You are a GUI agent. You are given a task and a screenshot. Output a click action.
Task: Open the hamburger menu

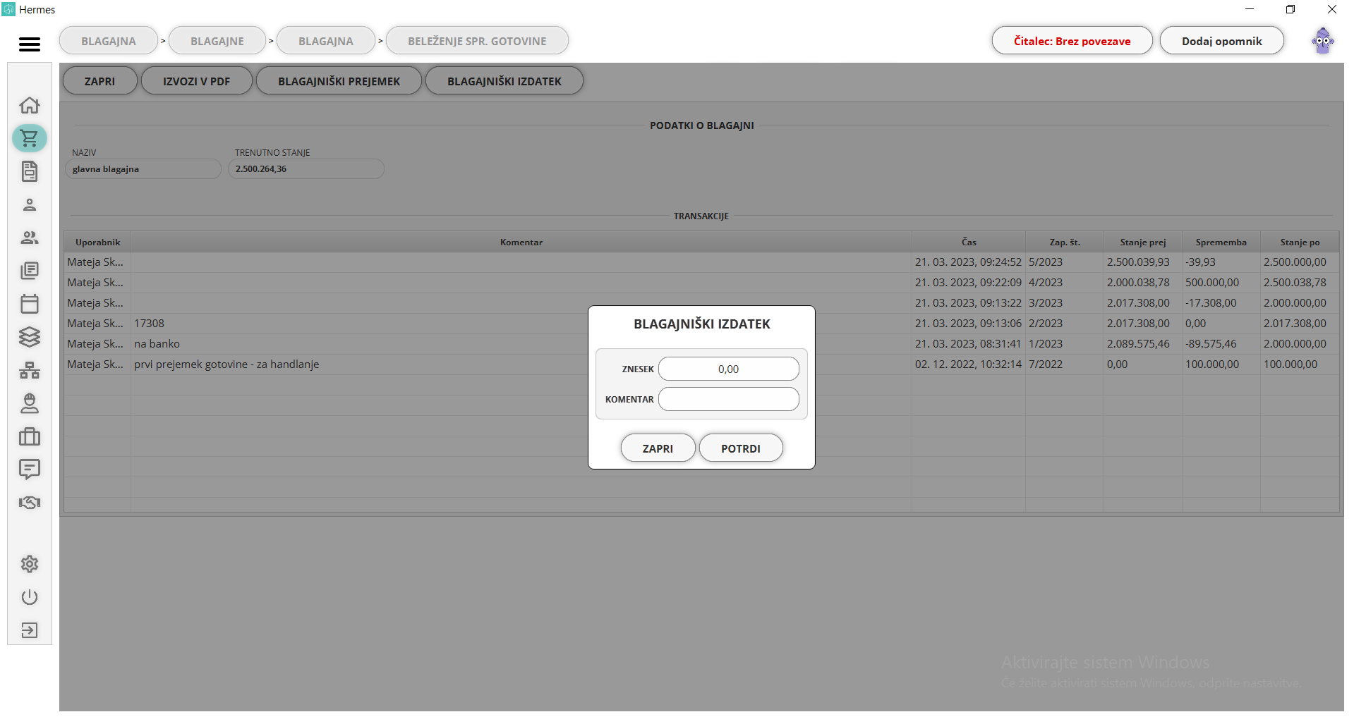29,44
